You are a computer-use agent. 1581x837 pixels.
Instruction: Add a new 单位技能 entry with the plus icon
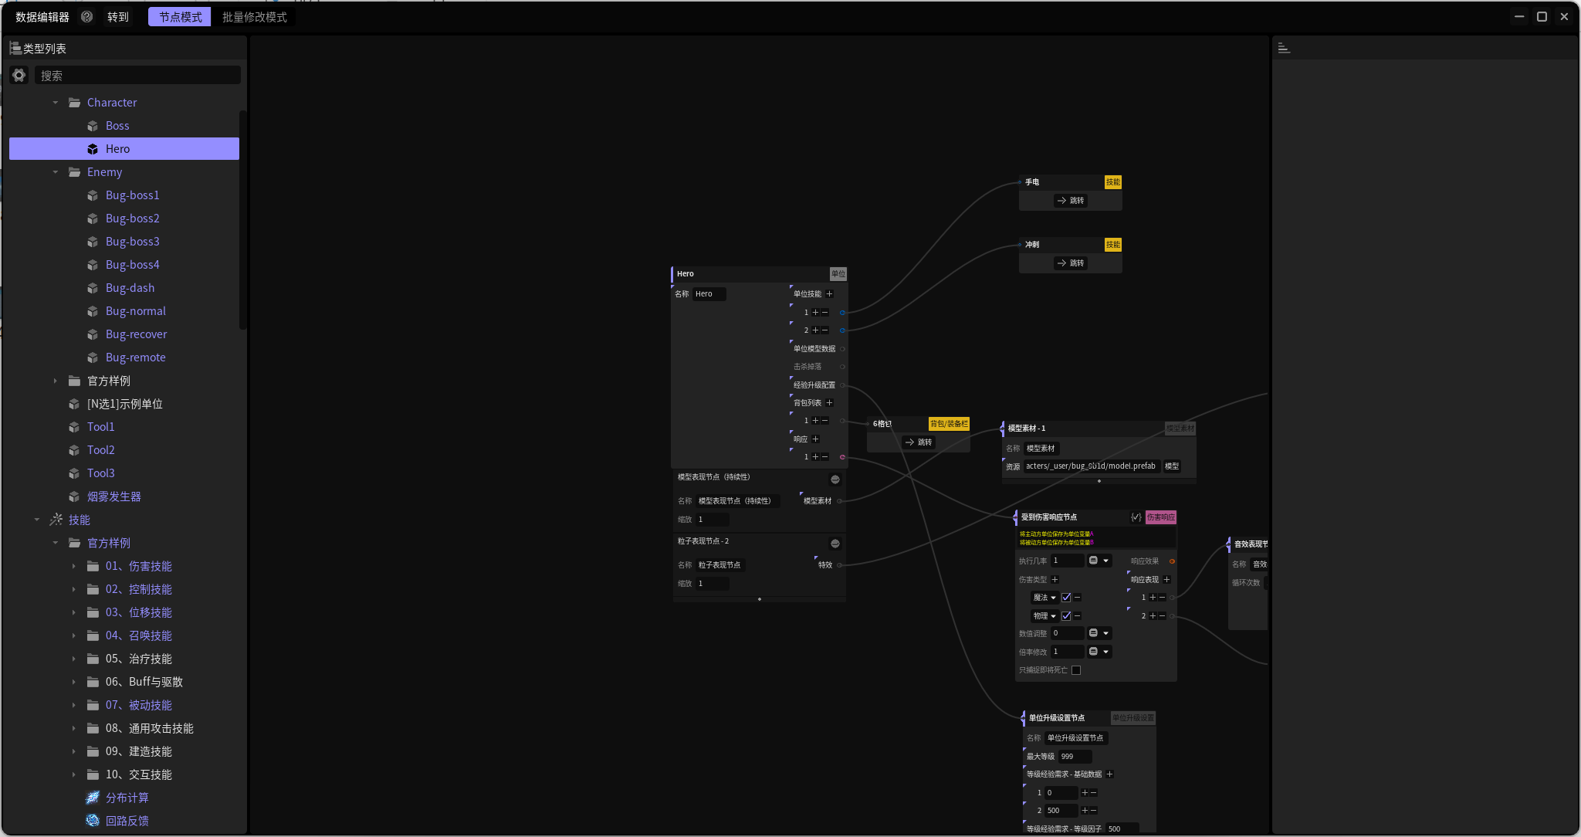point(830,293)
